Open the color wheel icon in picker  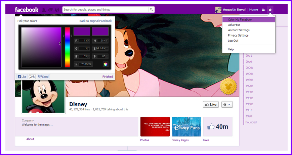tap(106, 64)
